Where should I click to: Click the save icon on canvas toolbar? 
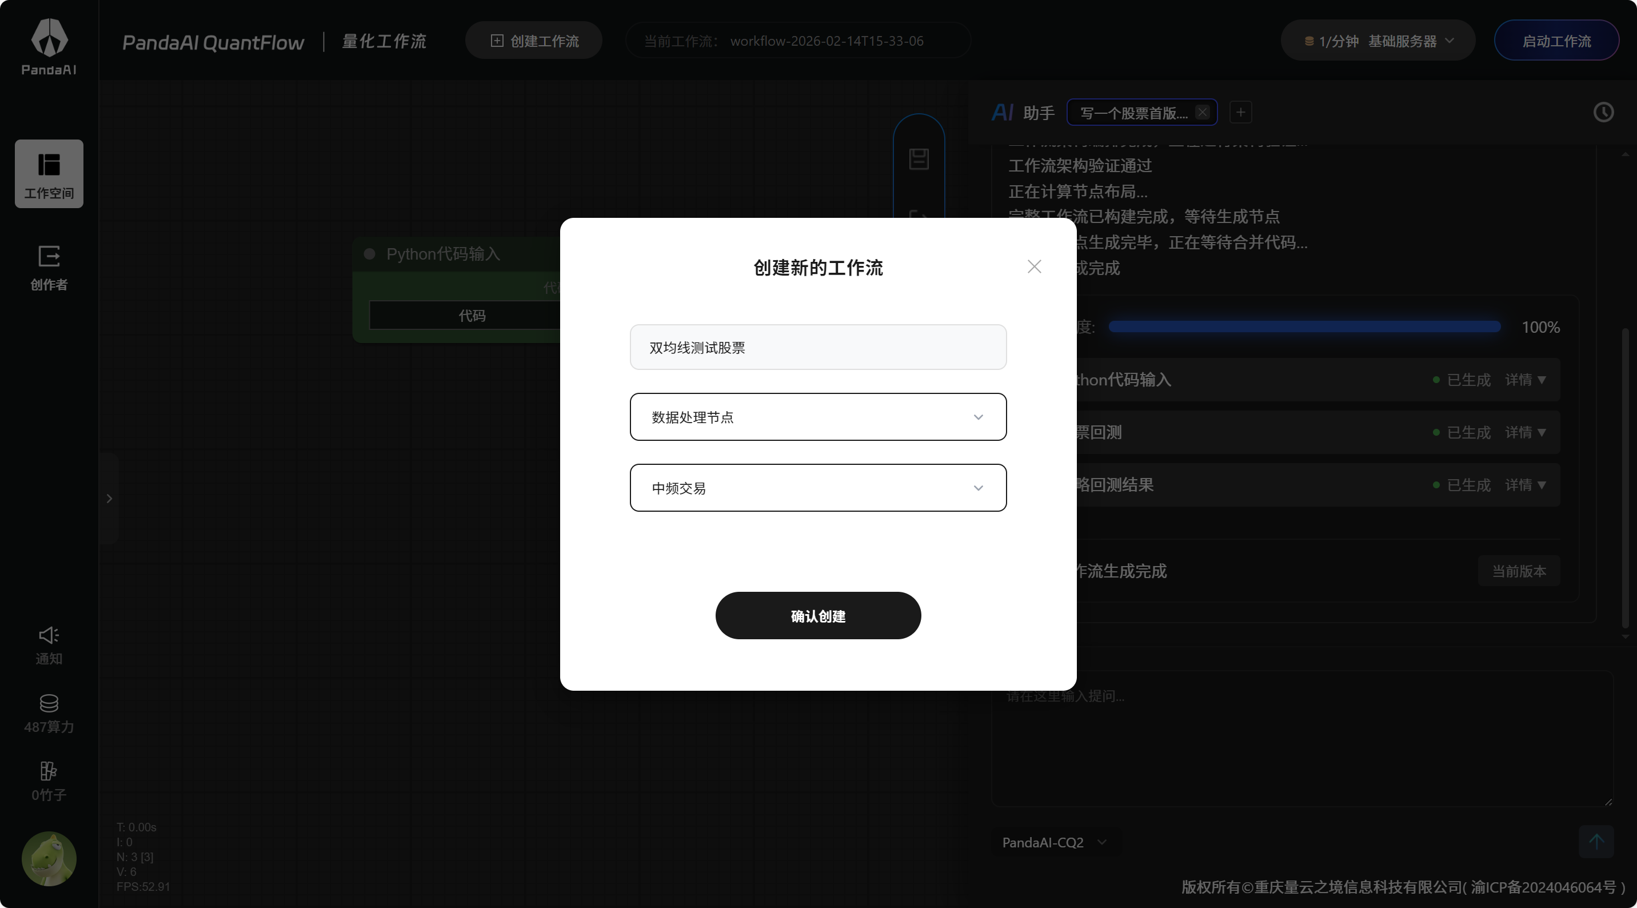919,159
